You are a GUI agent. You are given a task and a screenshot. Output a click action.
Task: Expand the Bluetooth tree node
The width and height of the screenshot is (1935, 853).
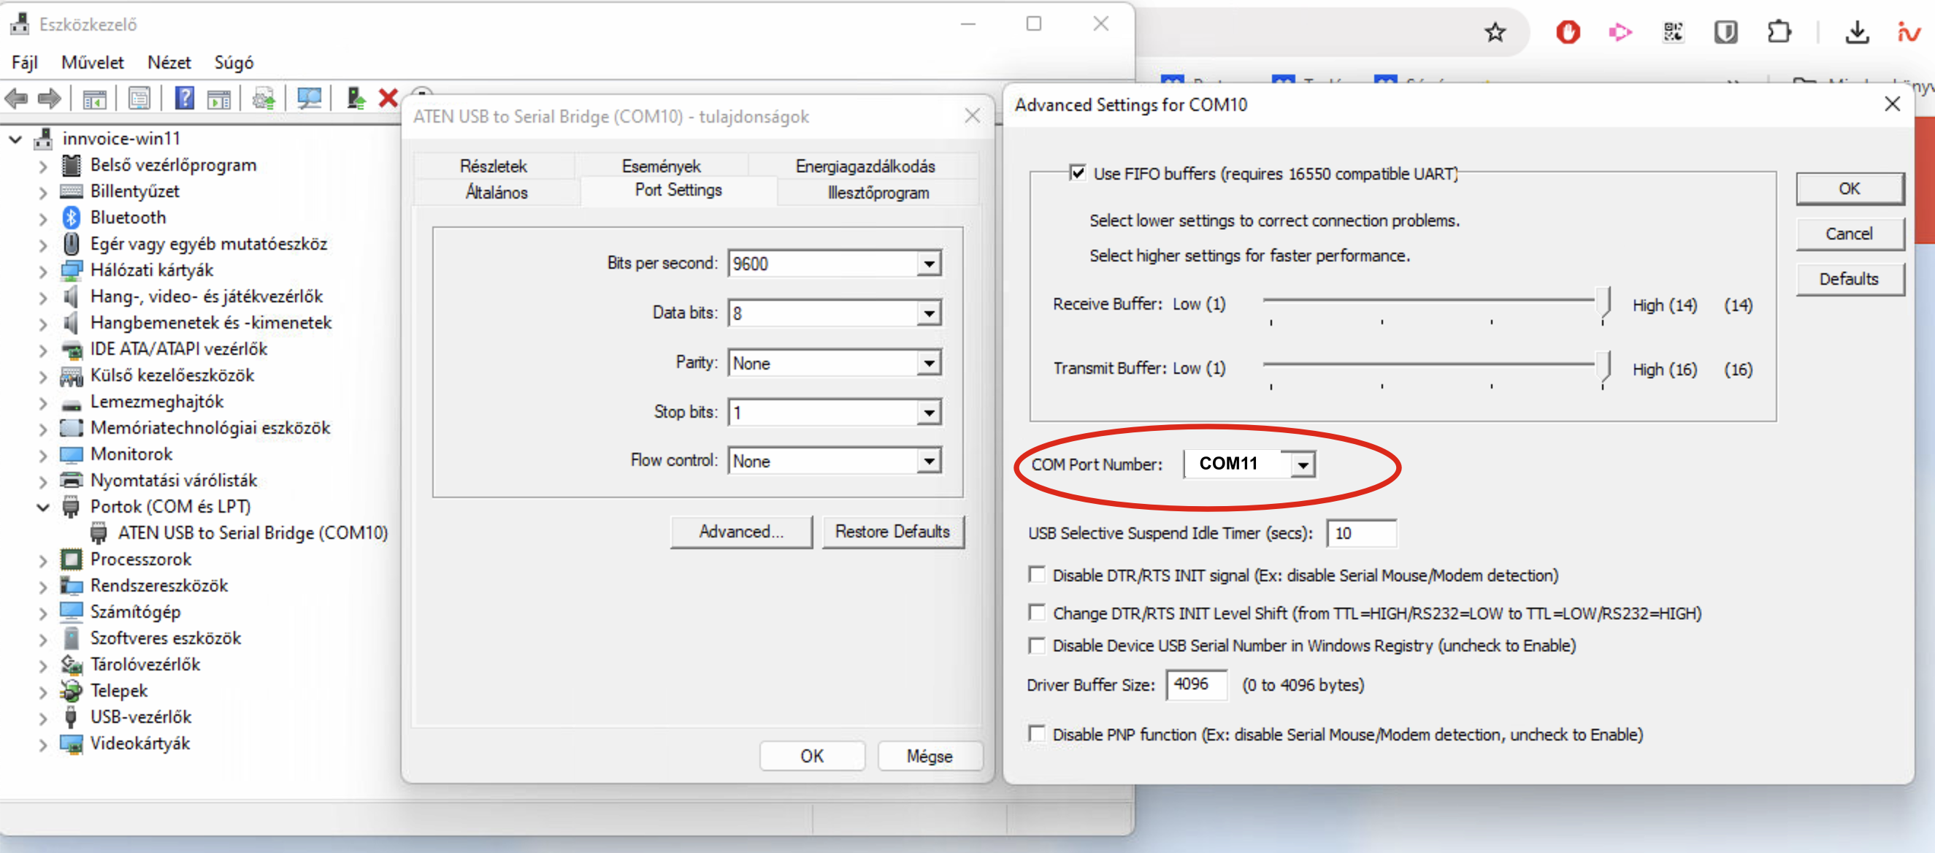pyautogui.click(x=43, y=218)
